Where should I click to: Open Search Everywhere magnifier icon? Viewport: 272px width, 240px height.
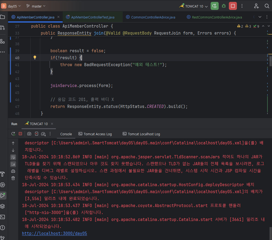click(267, 6)
